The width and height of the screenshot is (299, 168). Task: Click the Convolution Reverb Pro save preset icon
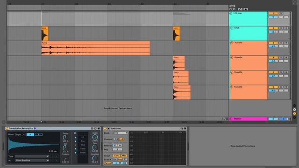coord(99,129)
